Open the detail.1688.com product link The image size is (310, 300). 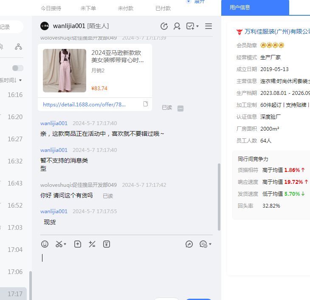[84, 104]
